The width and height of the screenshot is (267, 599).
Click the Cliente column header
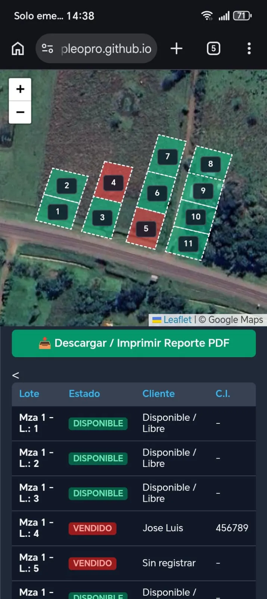(x=158, y=394)
